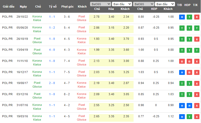Expand the rightmost Ban đầu dropdown
Image resolution: width=201 pixels, height=123 pixels.
[x=165, y=4]
